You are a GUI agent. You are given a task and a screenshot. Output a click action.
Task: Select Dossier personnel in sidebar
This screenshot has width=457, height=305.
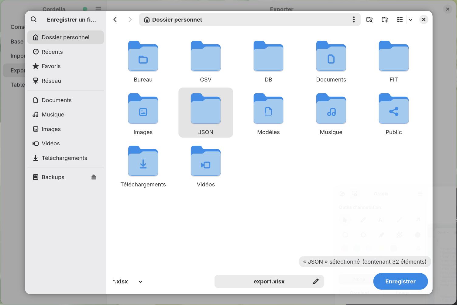[x=66, y=37]
